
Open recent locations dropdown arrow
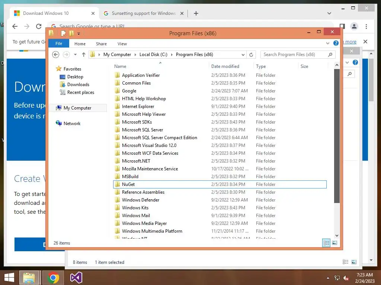(75, 55)
